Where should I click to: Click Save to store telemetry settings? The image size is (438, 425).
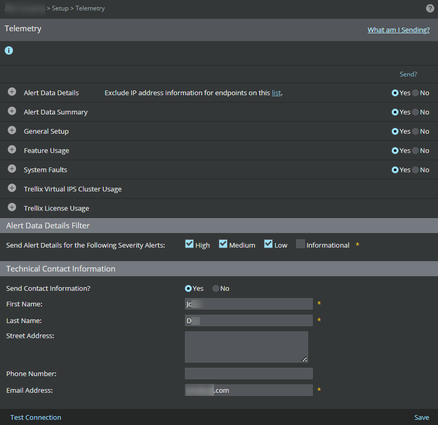pos(421,417)
